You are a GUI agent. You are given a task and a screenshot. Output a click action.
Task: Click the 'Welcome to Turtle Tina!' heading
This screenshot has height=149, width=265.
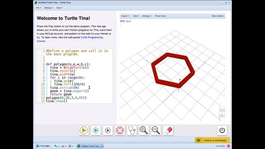coord(63,18)
